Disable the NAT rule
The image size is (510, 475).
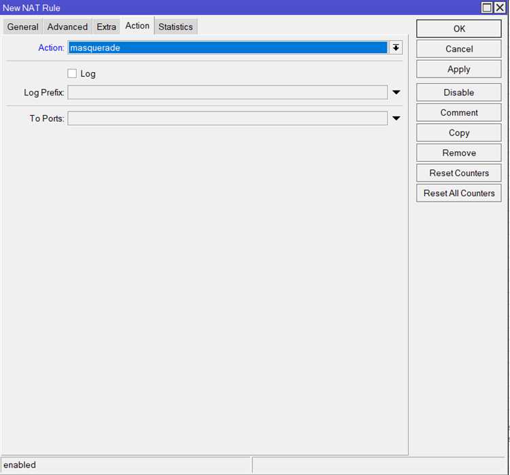(458, 93)
